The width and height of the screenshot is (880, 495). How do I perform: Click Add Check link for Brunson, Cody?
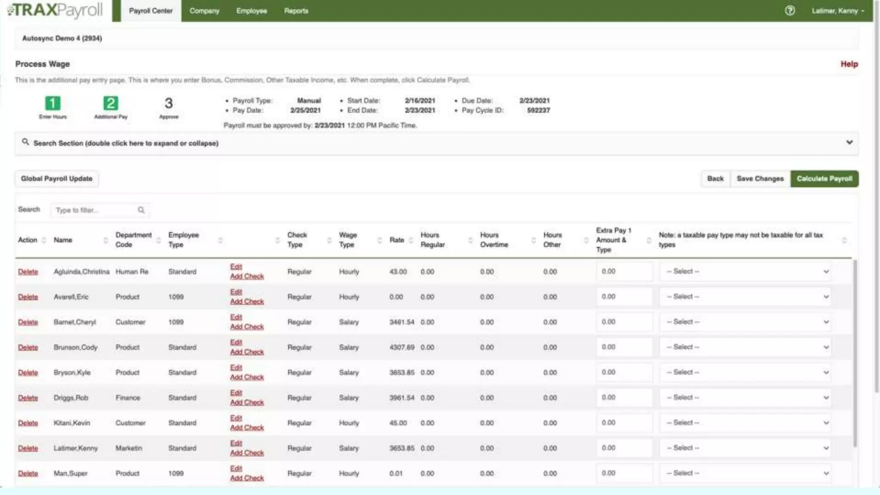pyautogui.click(x=247, y=352)
